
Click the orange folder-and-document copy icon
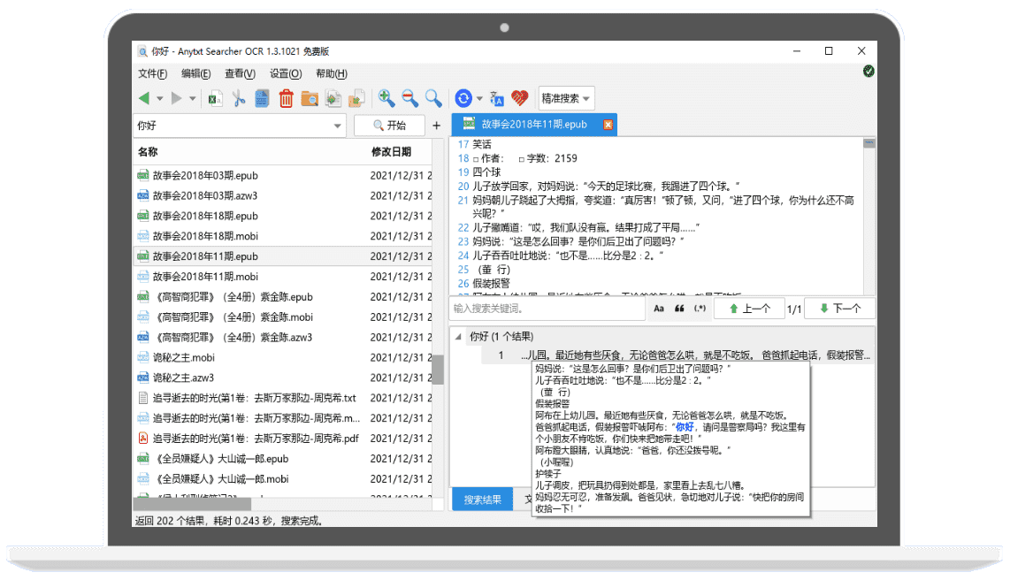click(x=356, y=98)
